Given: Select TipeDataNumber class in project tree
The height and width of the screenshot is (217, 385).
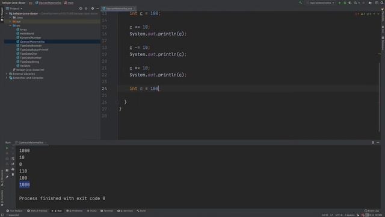Looking at the screenshot, I should point(29,58).
